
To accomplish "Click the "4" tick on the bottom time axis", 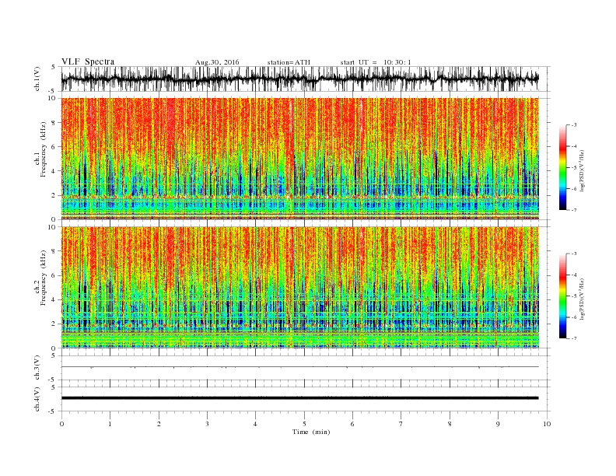I will coord(255,424).
